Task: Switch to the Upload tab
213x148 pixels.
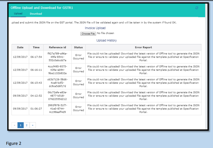Action: point(18,14)
